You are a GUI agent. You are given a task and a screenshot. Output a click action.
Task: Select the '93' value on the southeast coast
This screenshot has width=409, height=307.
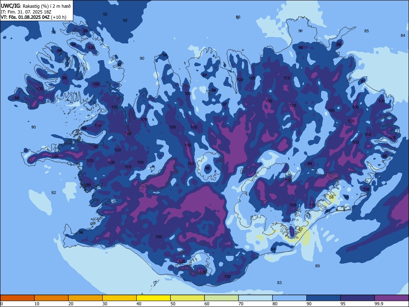(328, 211)
